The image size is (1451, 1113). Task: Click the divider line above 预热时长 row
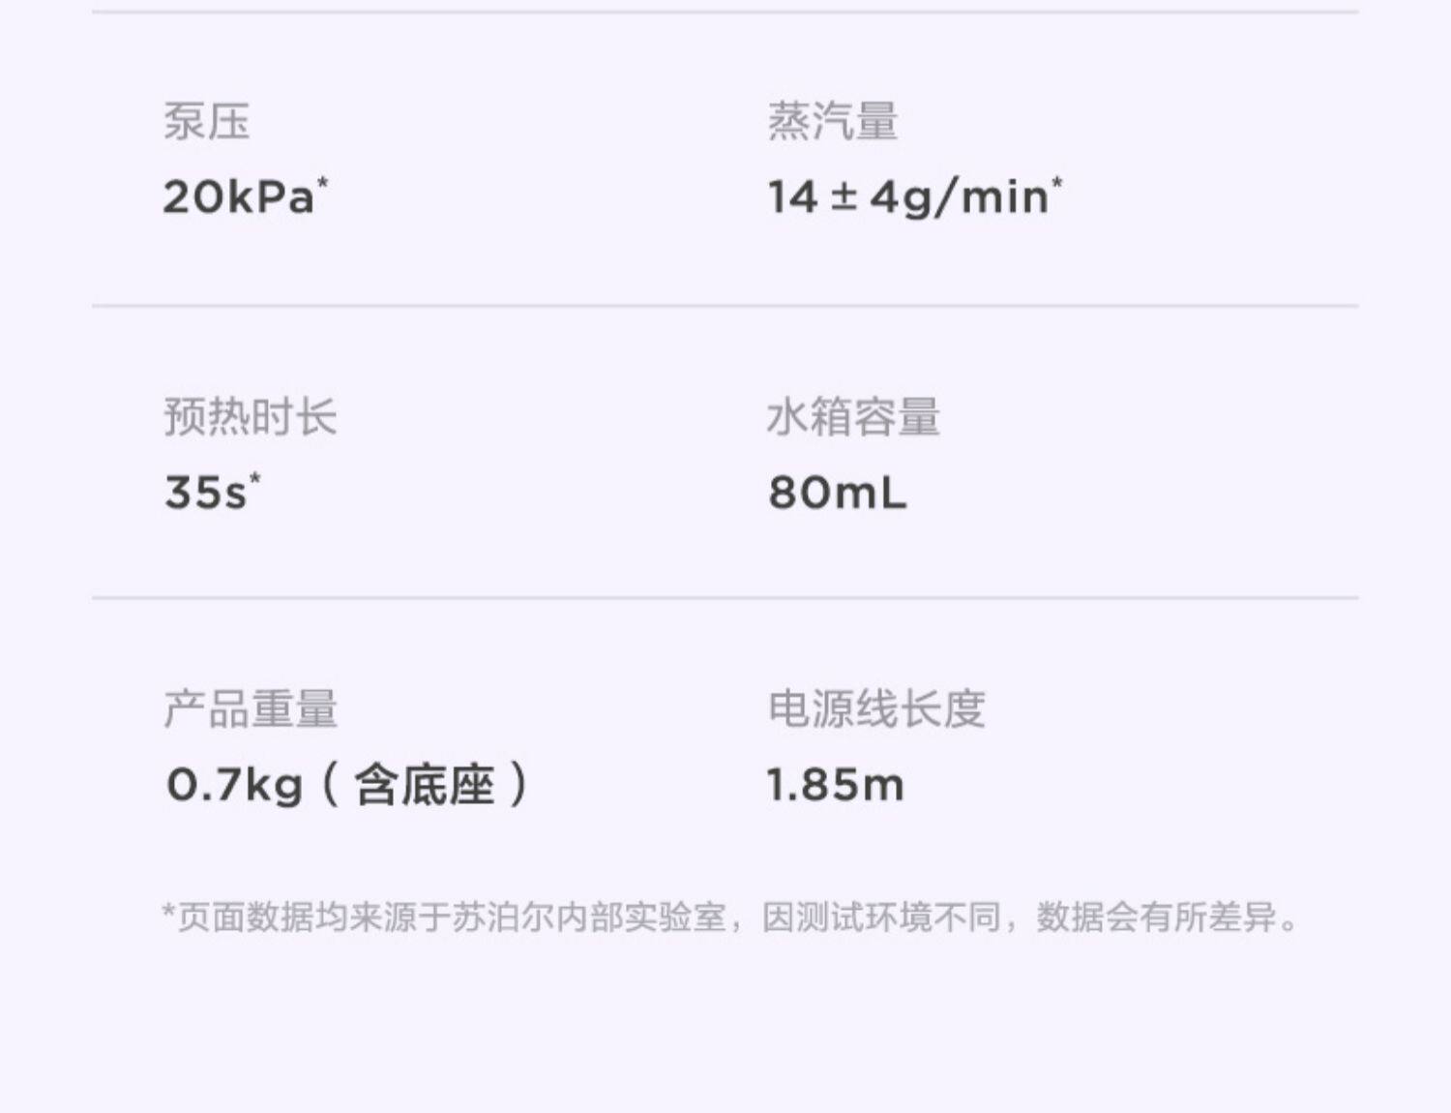coord(725,306)
